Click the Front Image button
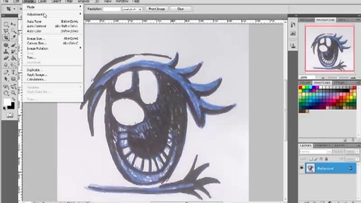 (x=157, y=9)
